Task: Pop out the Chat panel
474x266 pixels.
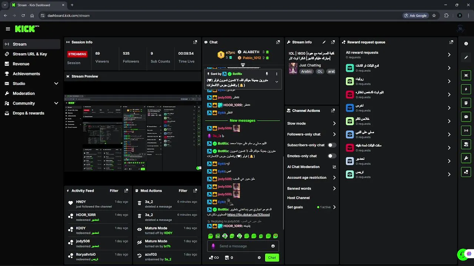Action: (278, 42)
